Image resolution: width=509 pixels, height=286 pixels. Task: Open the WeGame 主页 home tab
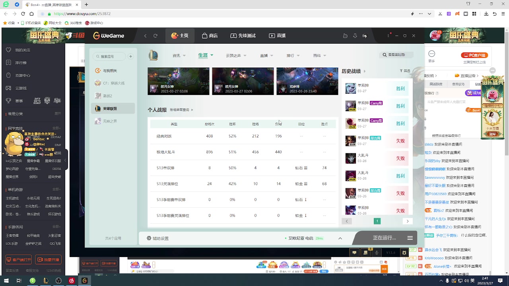[180, 36]
